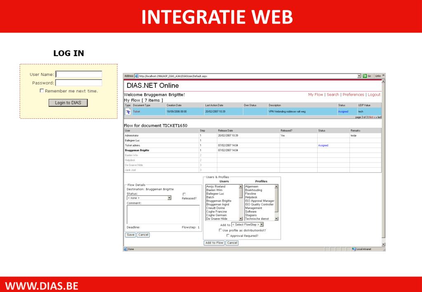
Task: Expand the Links toolbar chevron
Action: (x=384, y=76)
